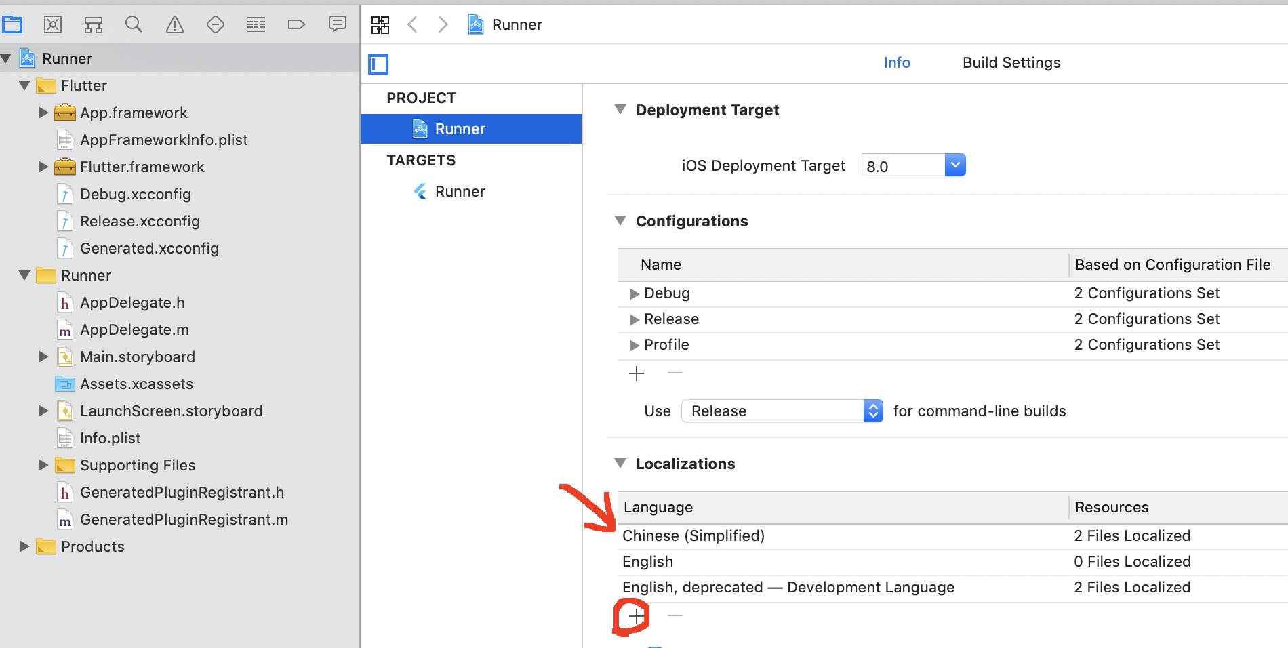The height and width of the screenshot is (648, 1288).
Task: Select Runner under TARGETS
Action: pyautogui.click(x=460, y=192)
